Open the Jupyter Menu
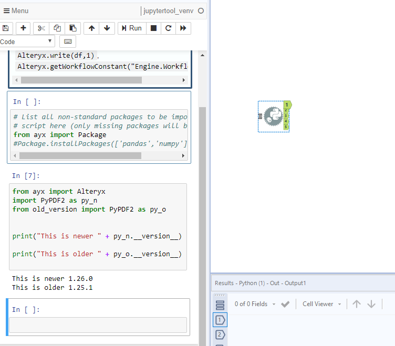 (16, 11)
